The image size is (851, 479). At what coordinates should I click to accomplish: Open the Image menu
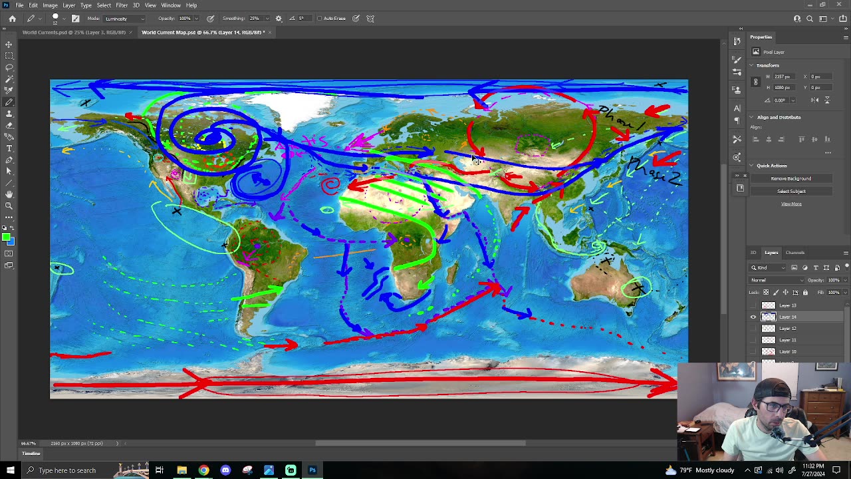[50, 5]
